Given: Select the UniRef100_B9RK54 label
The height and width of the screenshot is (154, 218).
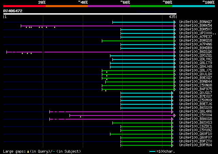Looking at the screenshot, I should tap(196, 26).
